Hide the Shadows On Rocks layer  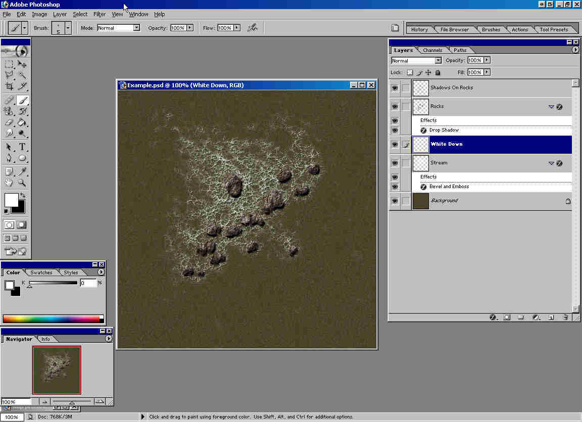point(395,88)
